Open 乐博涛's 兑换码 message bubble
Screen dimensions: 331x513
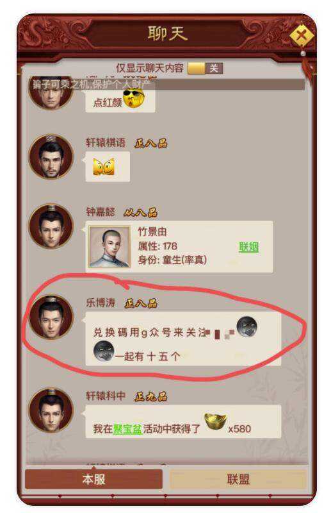click(183, 339)
